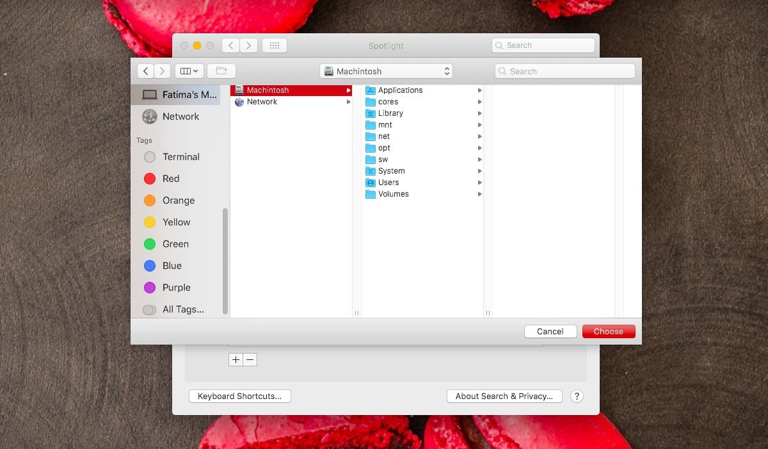Open Keyboard Shortcuts settings
Viewport: 768px width, 449px height.
[239, 396]
